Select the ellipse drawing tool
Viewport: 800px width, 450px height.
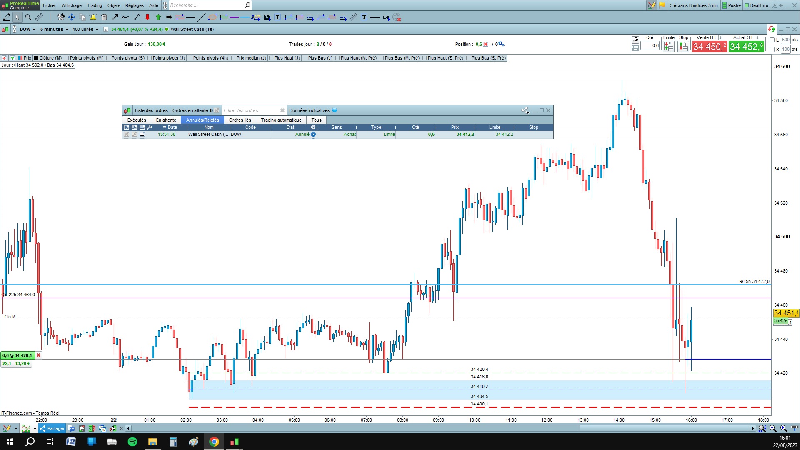click(212, 17)
